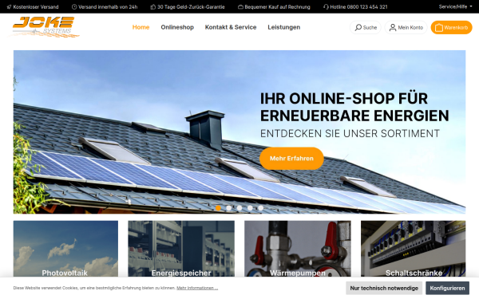Select the first carousel slide dot
The width and height of the screenshot is (479, 299).
pyautogui.click(x=218, y=208)
